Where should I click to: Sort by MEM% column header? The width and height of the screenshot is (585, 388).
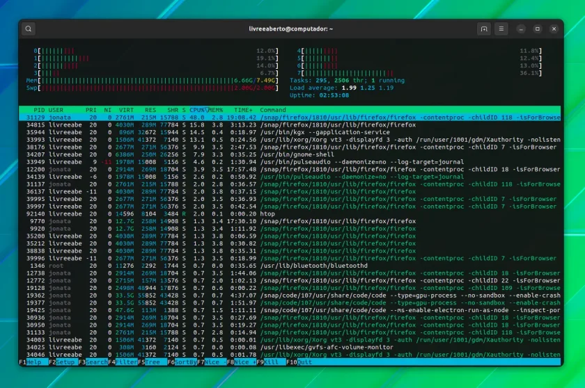(216, 110)
